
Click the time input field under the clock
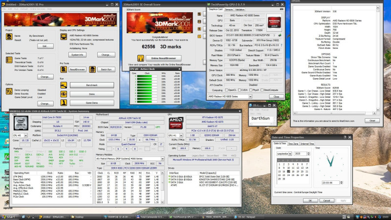[x=330, y=182]
